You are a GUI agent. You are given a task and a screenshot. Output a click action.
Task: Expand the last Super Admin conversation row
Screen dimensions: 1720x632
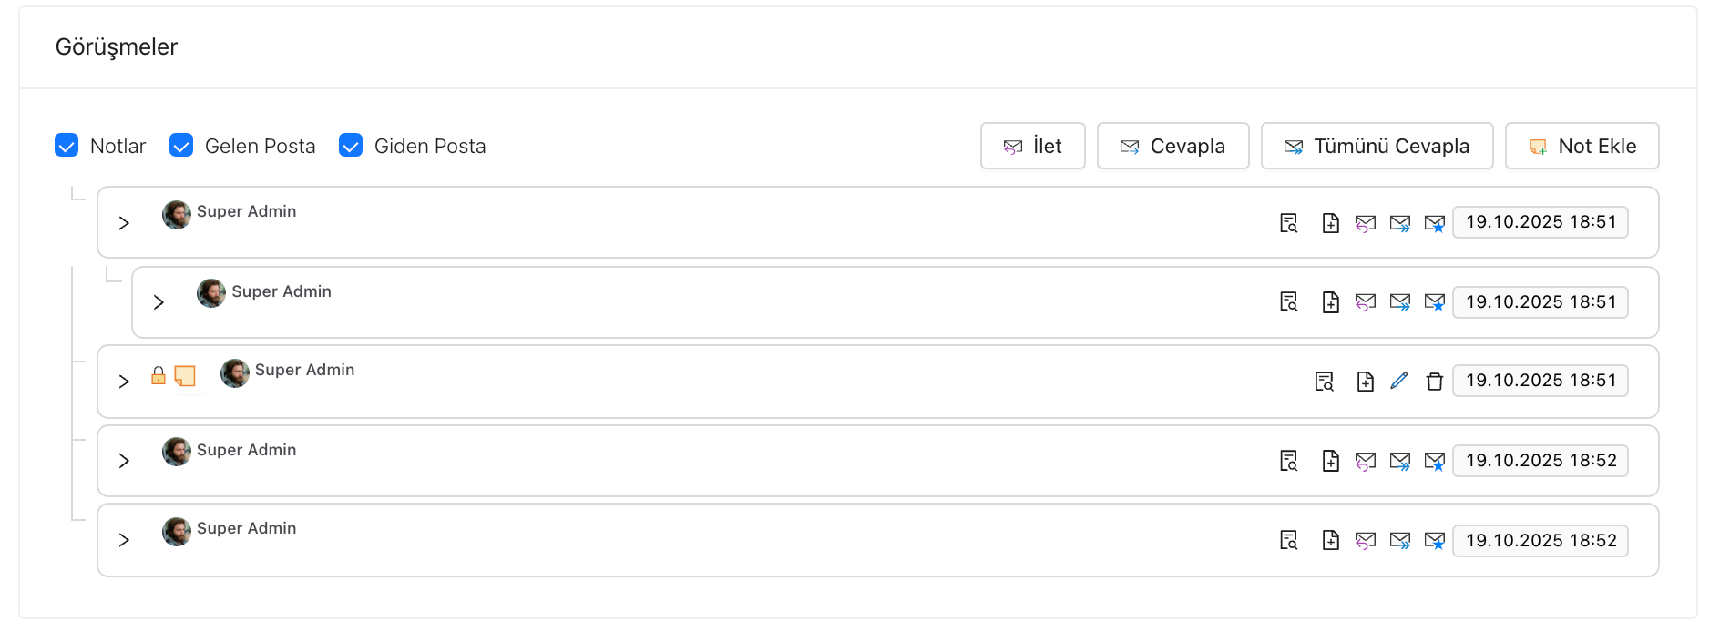[x=124, y=540]
